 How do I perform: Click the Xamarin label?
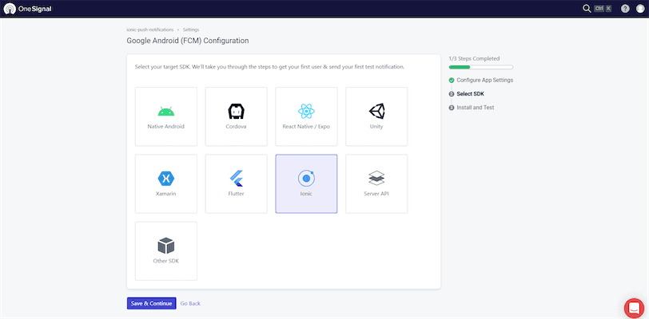tap(166, 194)
